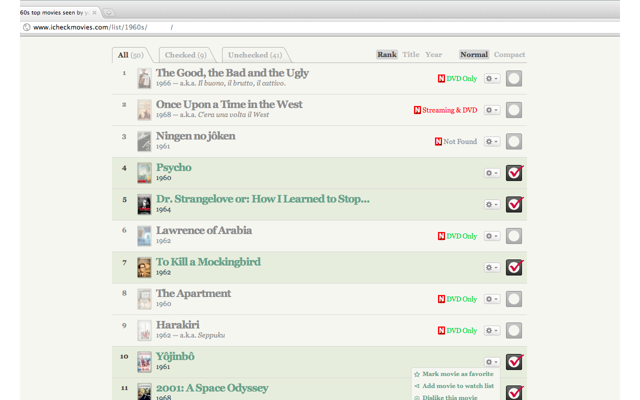640x400 pixels.
Task: Switch to the Unchecked (41) tab
Action: pos(255,55)
